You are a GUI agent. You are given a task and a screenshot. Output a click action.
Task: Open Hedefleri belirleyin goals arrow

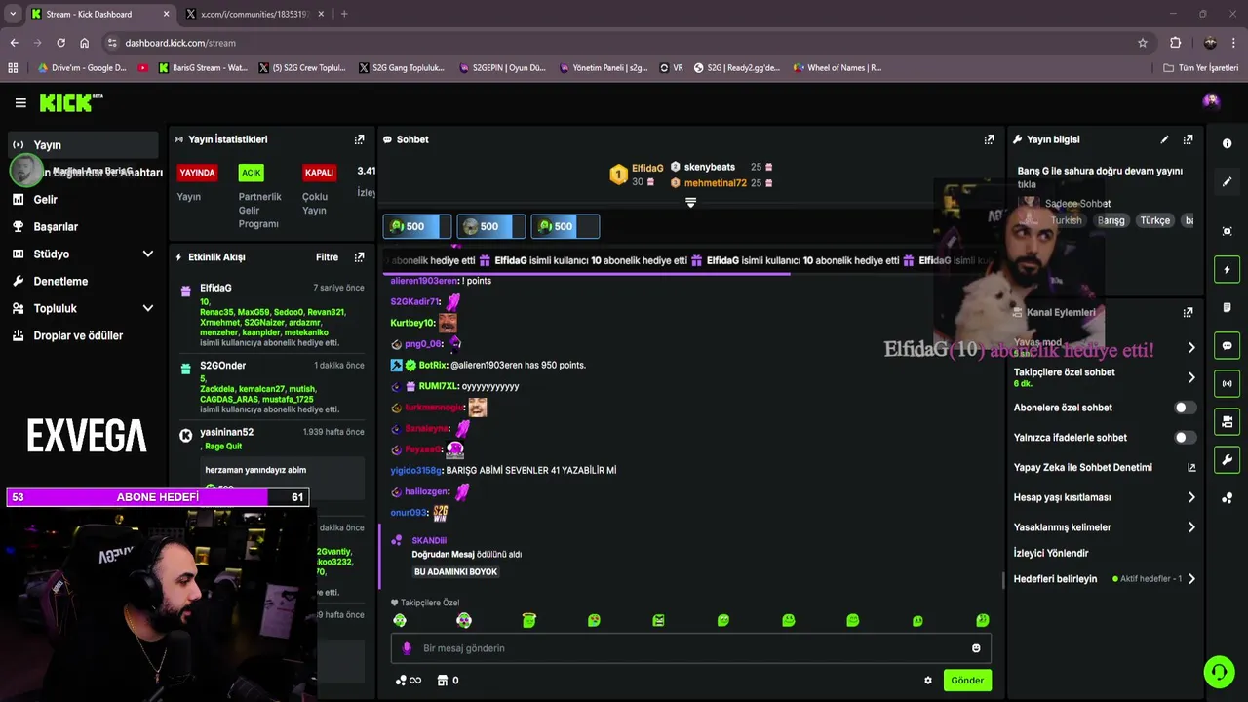[x=1191, y=579]
